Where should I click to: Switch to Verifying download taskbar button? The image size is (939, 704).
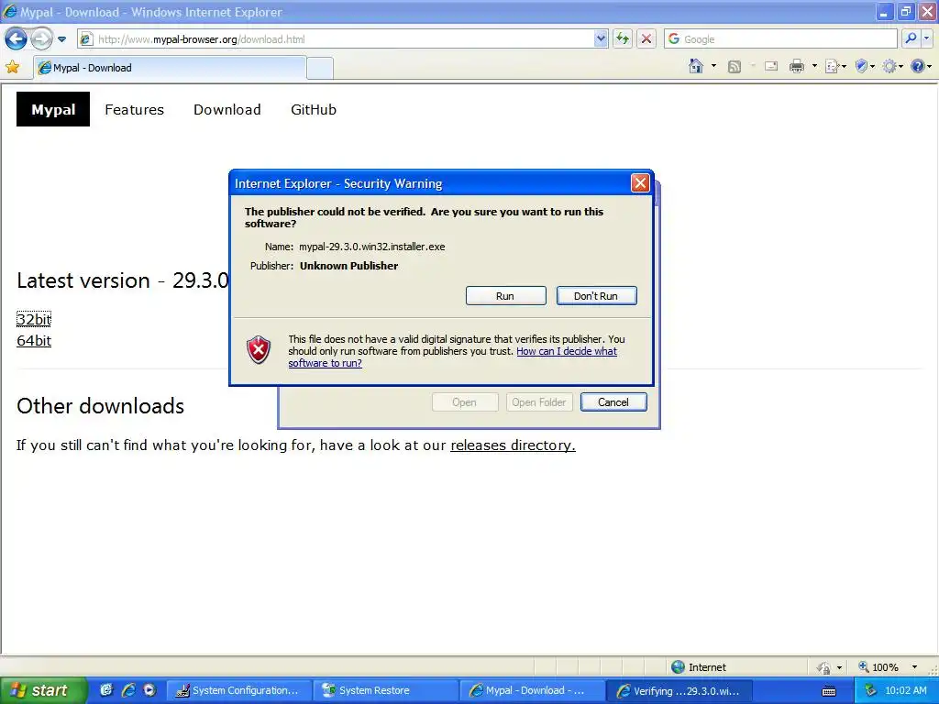tap(679, 691)
